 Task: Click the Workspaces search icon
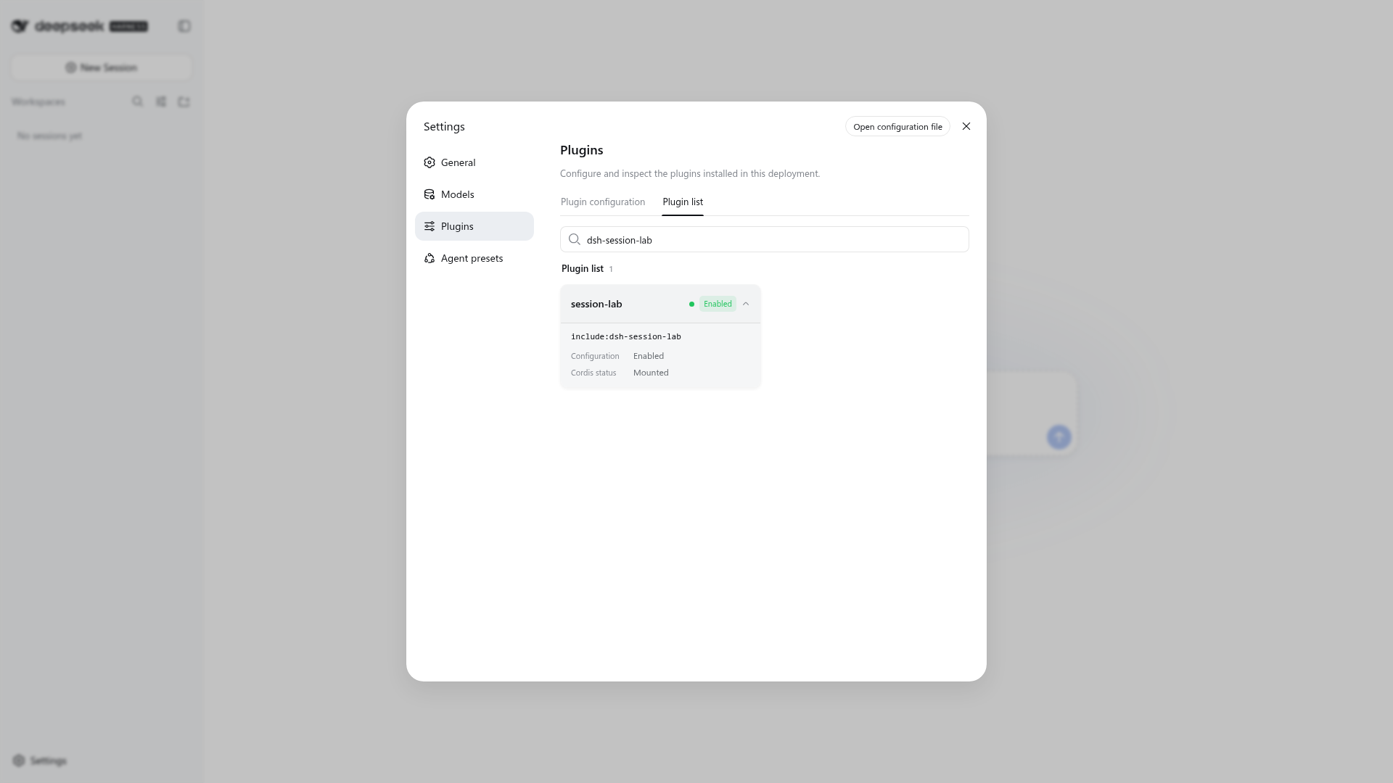pos(138,101)
